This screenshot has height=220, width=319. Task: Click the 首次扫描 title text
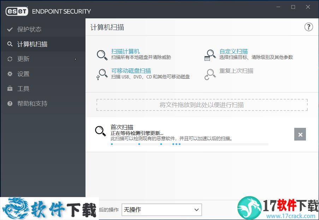point(122,127)
